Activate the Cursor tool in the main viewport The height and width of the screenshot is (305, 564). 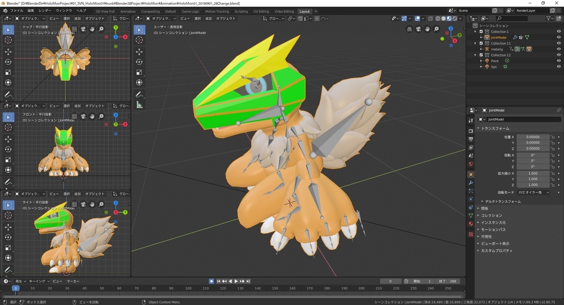[x=140, y=40]
